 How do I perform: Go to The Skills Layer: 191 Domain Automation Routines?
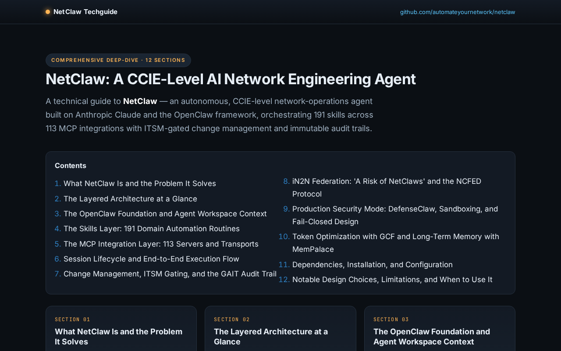point(152,229)
